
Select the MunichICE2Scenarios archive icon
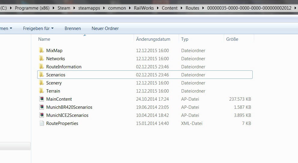point(42,115)
